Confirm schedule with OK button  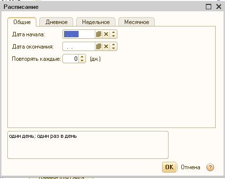(x=169, y=167)
